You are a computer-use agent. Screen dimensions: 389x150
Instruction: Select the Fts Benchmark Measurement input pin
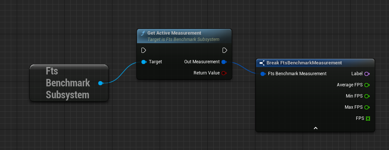[x=263, y=74]
